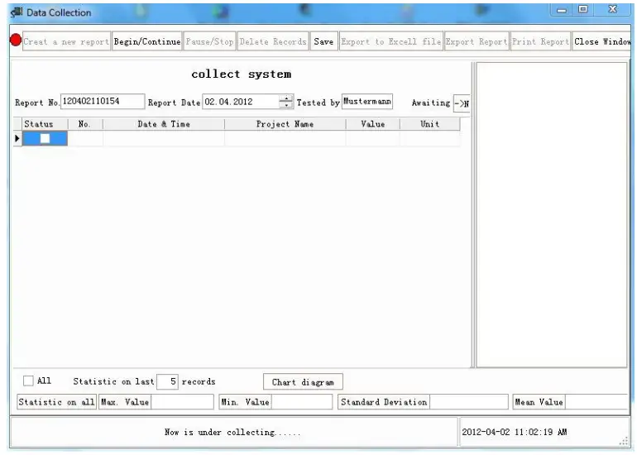Viewport: 637px width, 455px height.
Task: Click the Unit column header
Action: point(430,124)
